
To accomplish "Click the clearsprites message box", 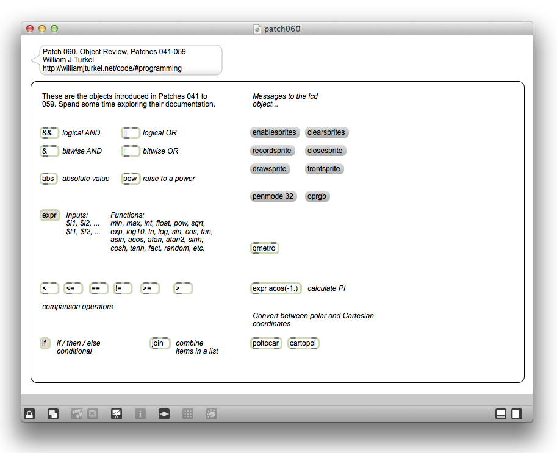I will pos(326,132).
